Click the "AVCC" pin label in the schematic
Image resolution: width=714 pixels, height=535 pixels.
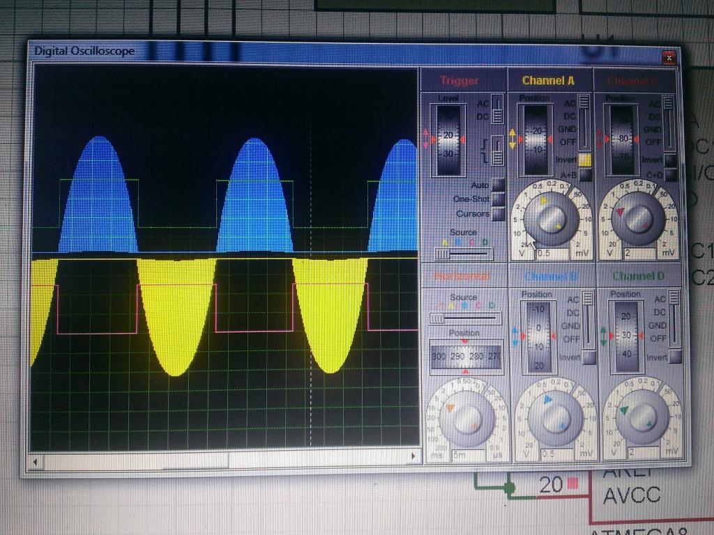632,495
